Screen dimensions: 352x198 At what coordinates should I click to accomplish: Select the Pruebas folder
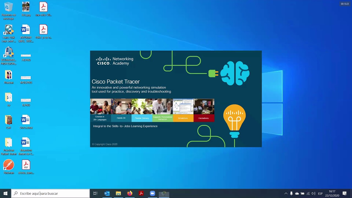(x=9, y=77)
